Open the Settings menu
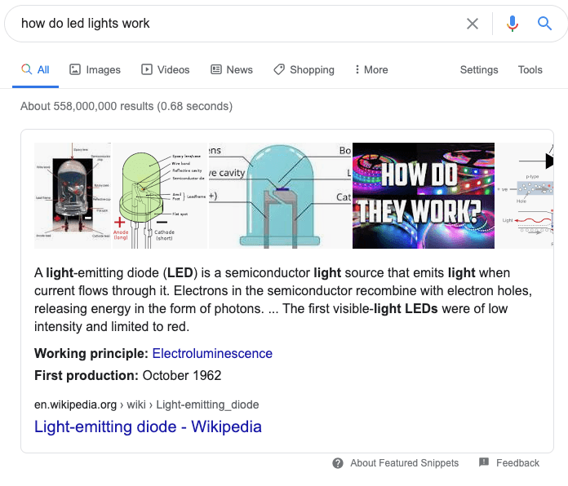568x486 pixels. [479, 70]
